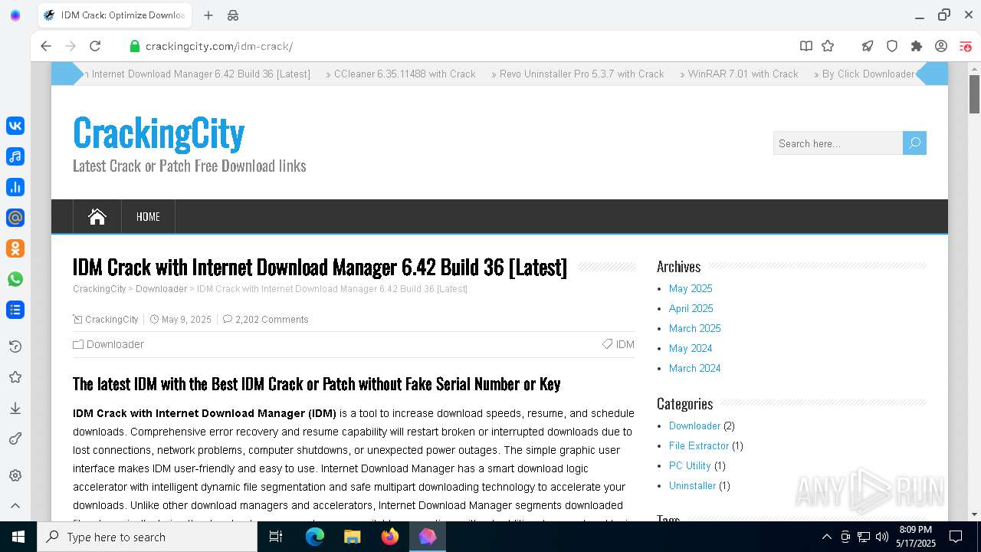Click the page vertical scrollbar thumb
The width and height of the screenshot is (981, 552).
[974, 94]
